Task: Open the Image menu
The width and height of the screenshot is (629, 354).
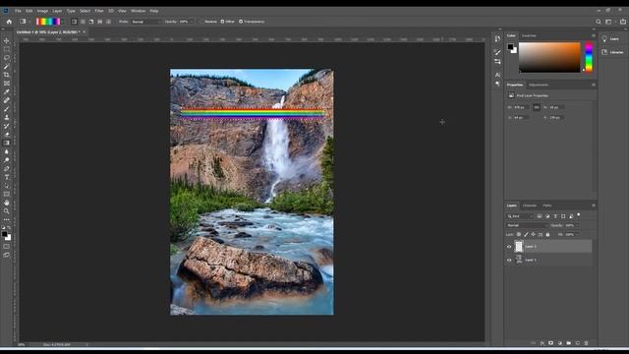Action: (42, 11)
